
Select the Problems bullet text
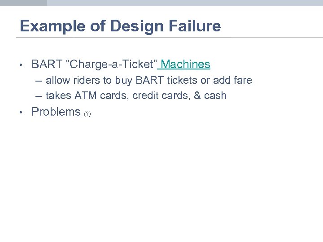point(56,112)
